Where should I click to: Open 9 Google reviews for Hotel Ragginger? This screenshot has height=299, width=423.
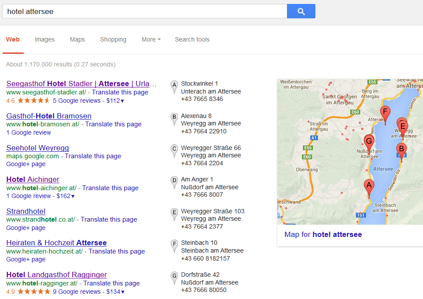pos(77,292)
